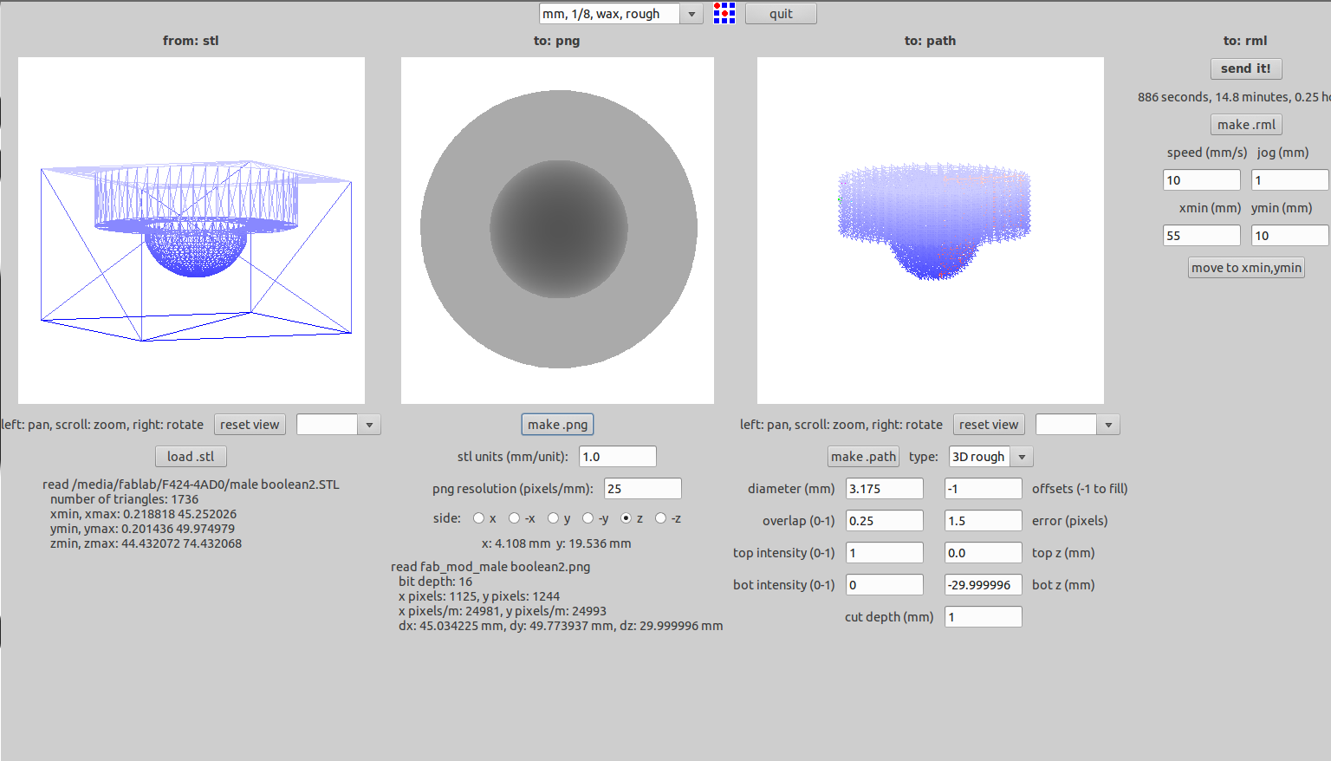Click the top intensity input field
Viewport: 1331px width, 761px height.
pos(884,553)
